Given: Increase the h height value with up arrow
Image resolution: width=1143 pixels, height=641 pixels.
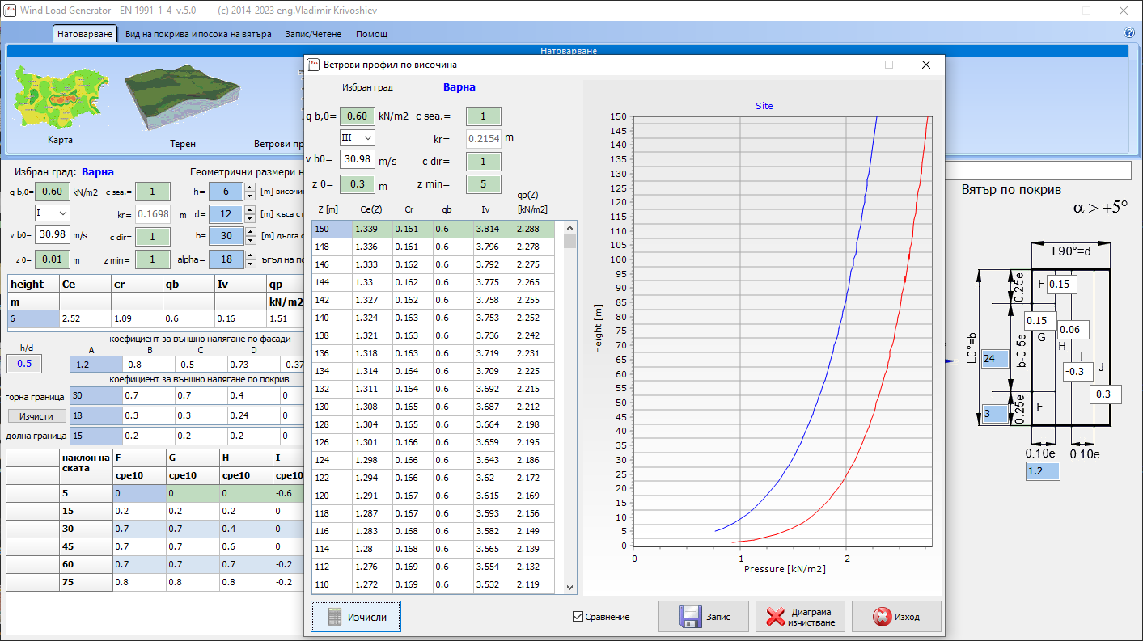Looking at the screenshot, I should [249, 188].
